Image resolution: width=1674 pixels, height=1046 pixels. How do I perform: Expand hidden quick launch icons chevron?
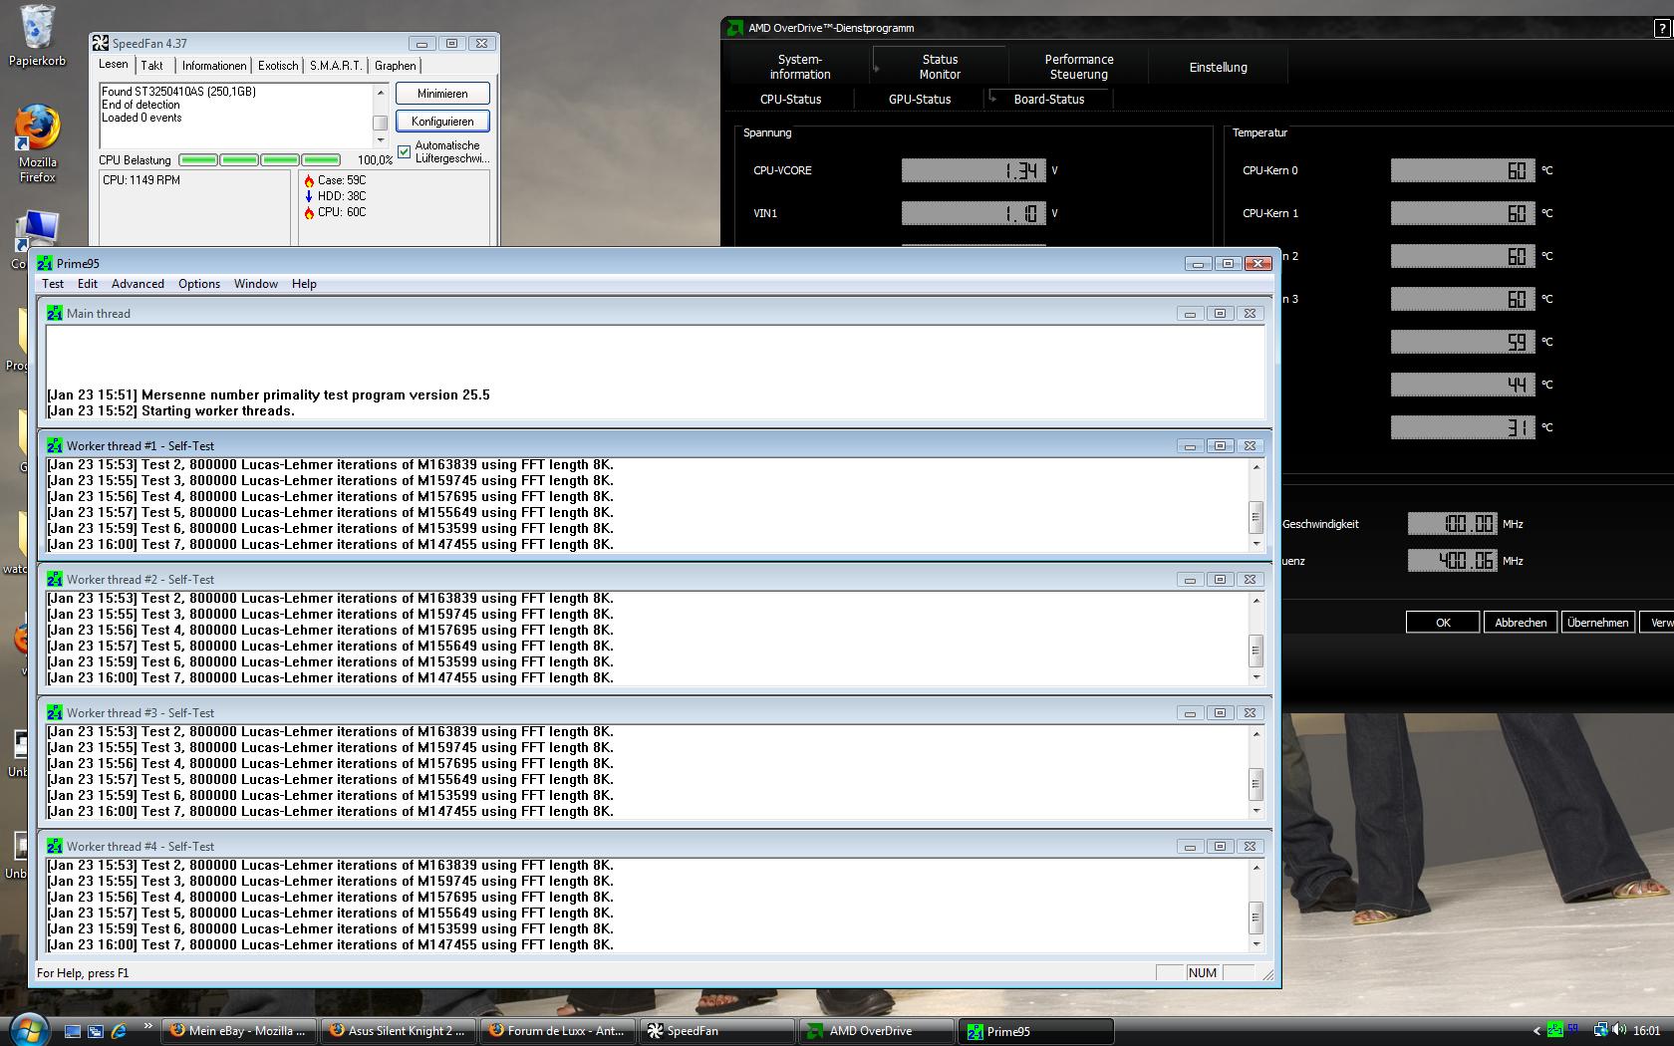tap(147, 1025)
